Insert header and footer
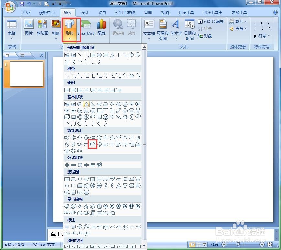 (x=163, y=30)
